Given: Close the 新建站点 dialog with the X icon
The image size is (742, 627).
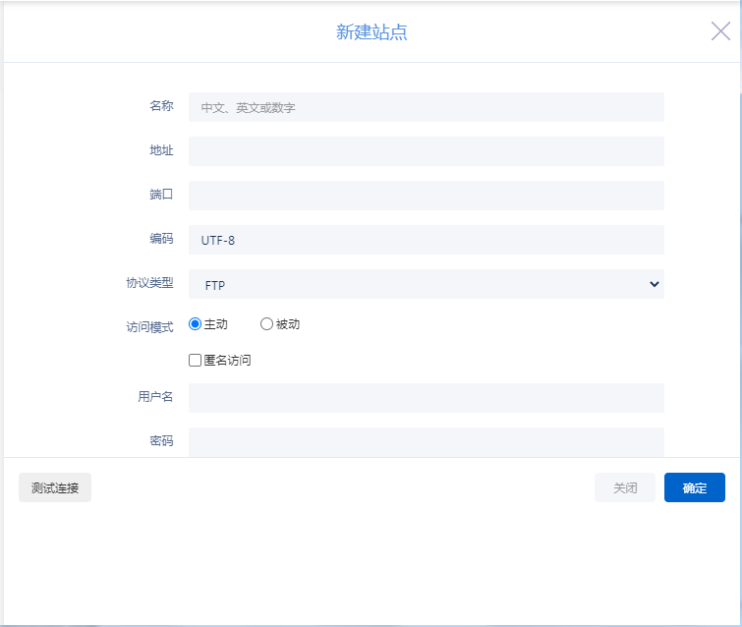Looking at the screenshot, I should pyautogui.click(x=720, y=31).
